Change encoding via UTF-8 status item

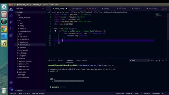(x=136, y=93)
